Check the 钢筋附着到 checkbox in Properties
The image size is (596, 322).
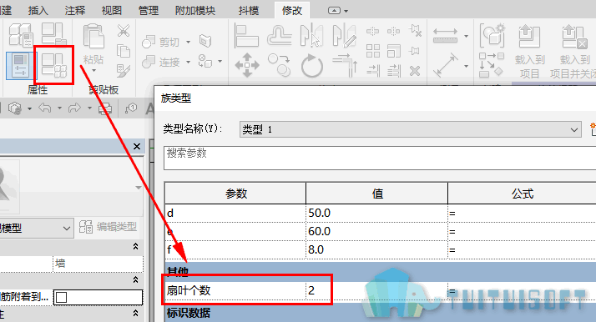[x=61, y=297]
